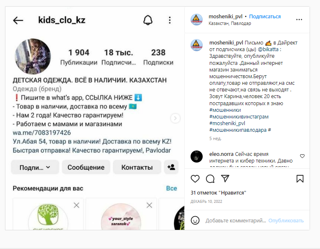The height and width of the screenshot is (249, 320).
Task: Save the post with the bookmark icon
Action: click(300, 179)
